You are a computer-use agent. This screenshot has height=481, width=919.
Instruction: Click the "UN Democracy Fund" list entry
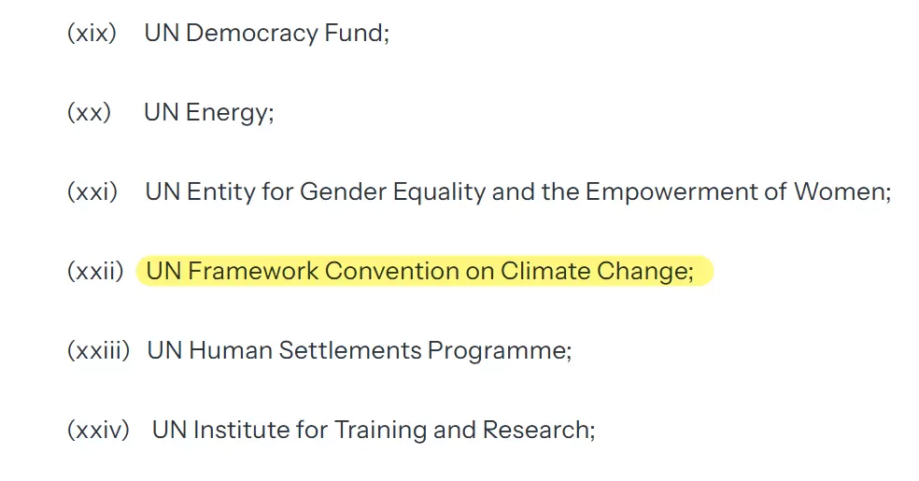266,34
